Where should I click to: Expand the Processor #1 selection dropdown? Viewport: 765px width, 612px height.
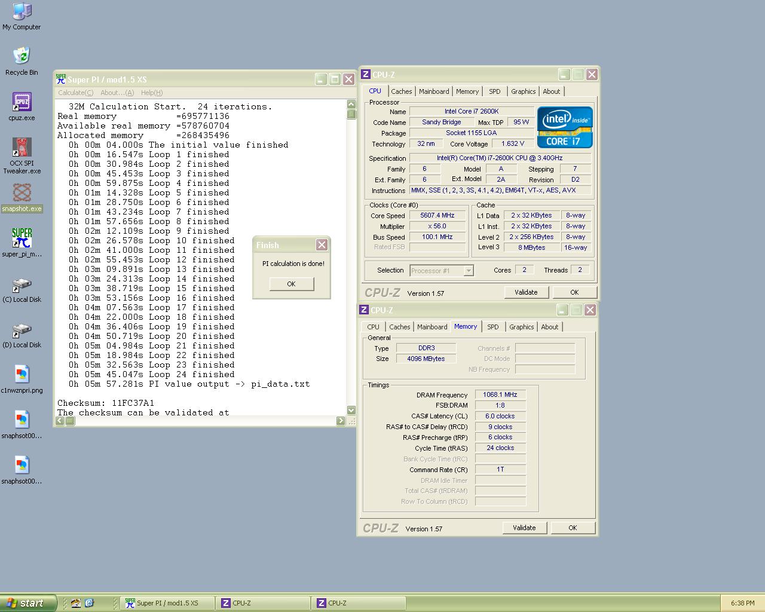click(469, 271)
